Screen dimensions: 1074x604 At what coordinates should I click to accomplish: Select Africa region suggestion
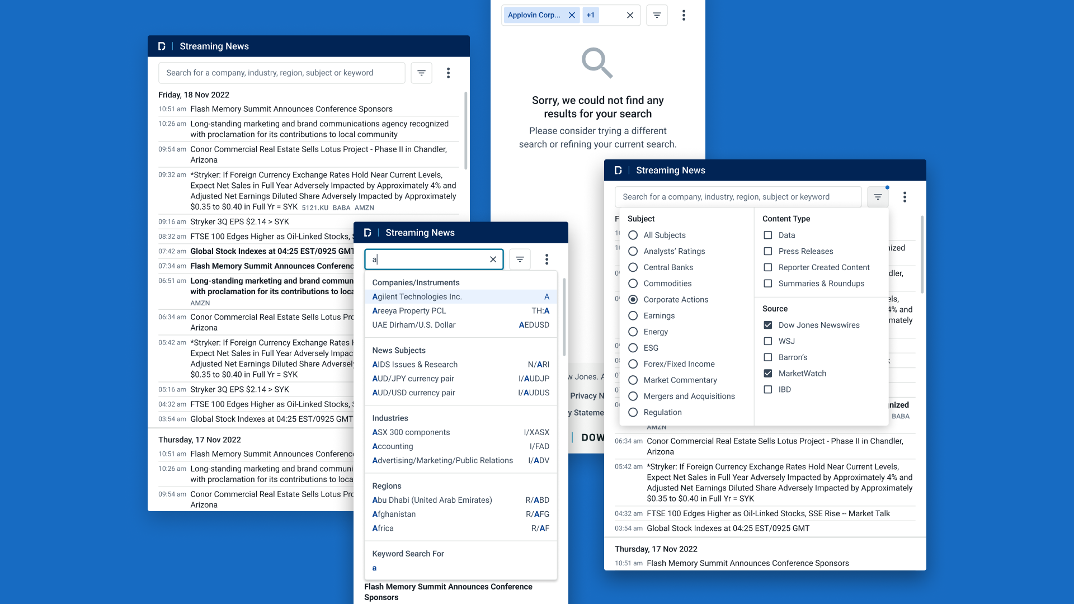pyautogui.click(x=461, y=528)
